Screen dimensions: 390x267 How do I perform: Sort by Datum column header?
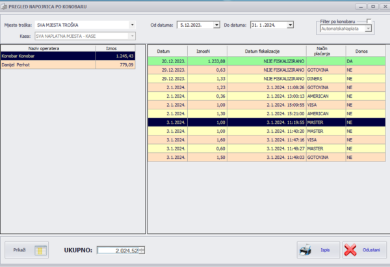tap(168, 51)
